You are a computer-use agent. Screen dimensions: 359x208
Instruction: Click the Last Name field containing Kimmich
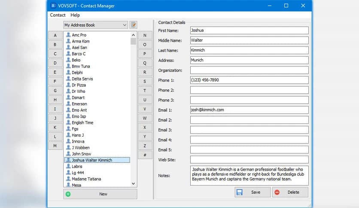(249, 50)
